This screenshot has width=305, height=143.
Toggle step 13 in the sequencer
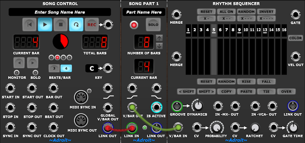point(265,30)
